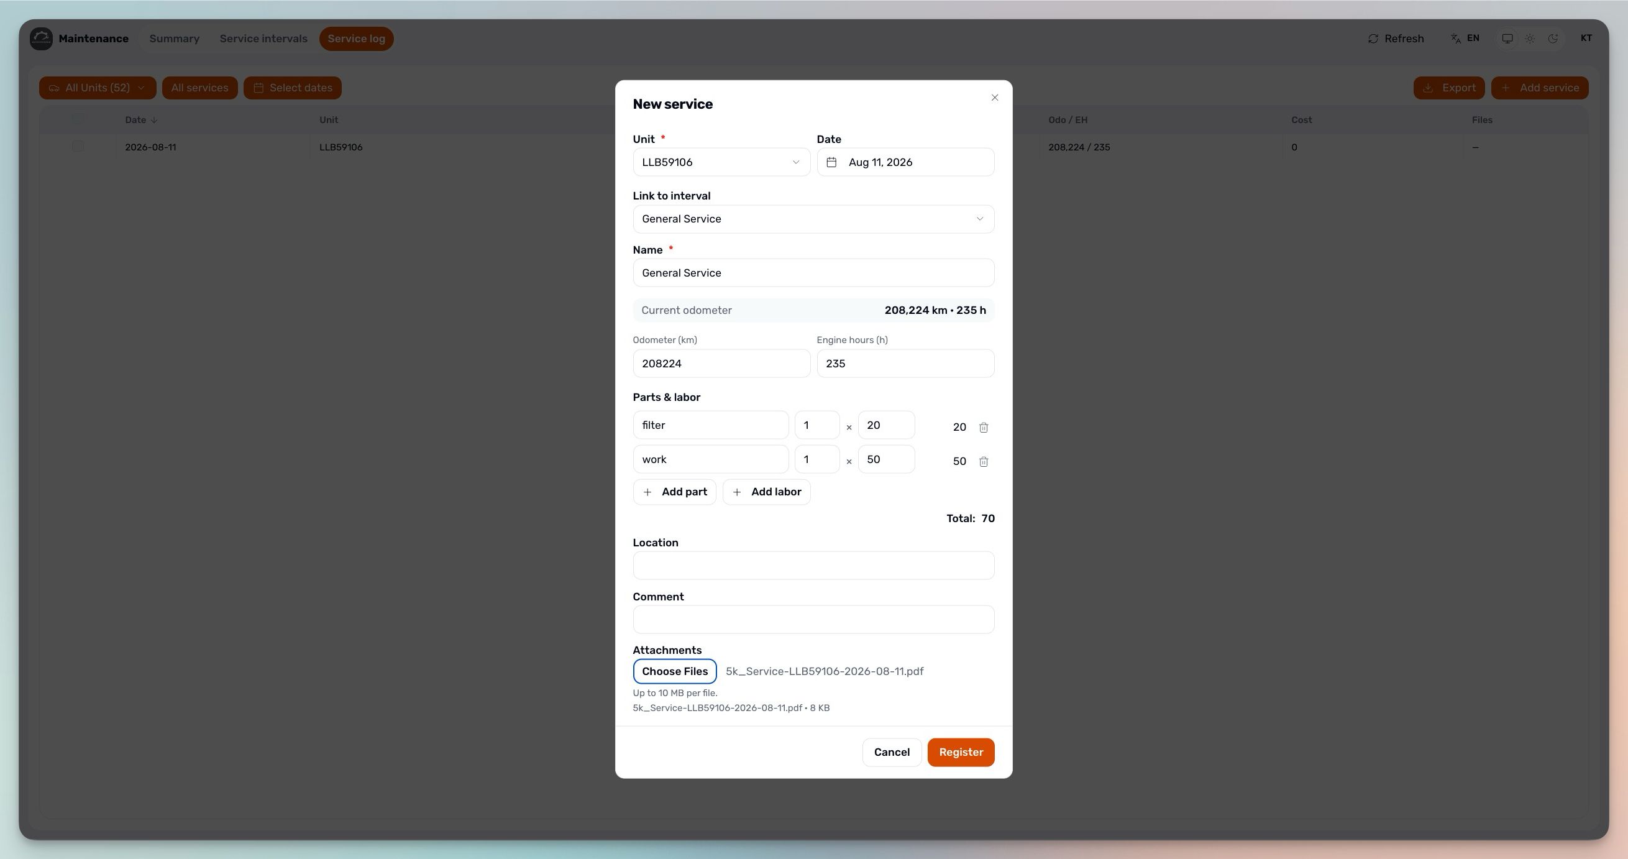The width and height of the screenshot is (1628, 859).
Task: Click the Current odometer summary value
Action: pos(935,310)
